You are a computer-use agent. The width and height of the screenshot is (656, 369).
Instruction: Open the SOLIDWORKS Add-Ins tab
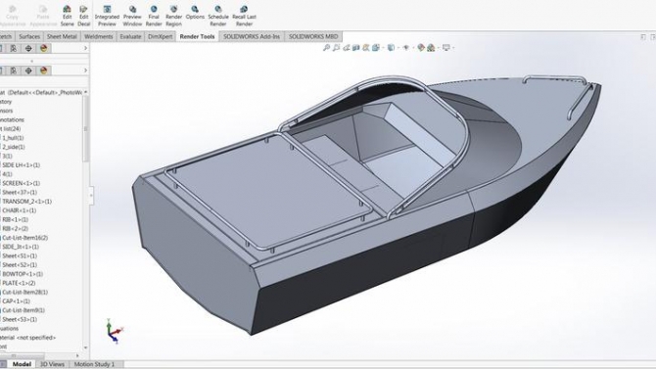coord(252,36)
